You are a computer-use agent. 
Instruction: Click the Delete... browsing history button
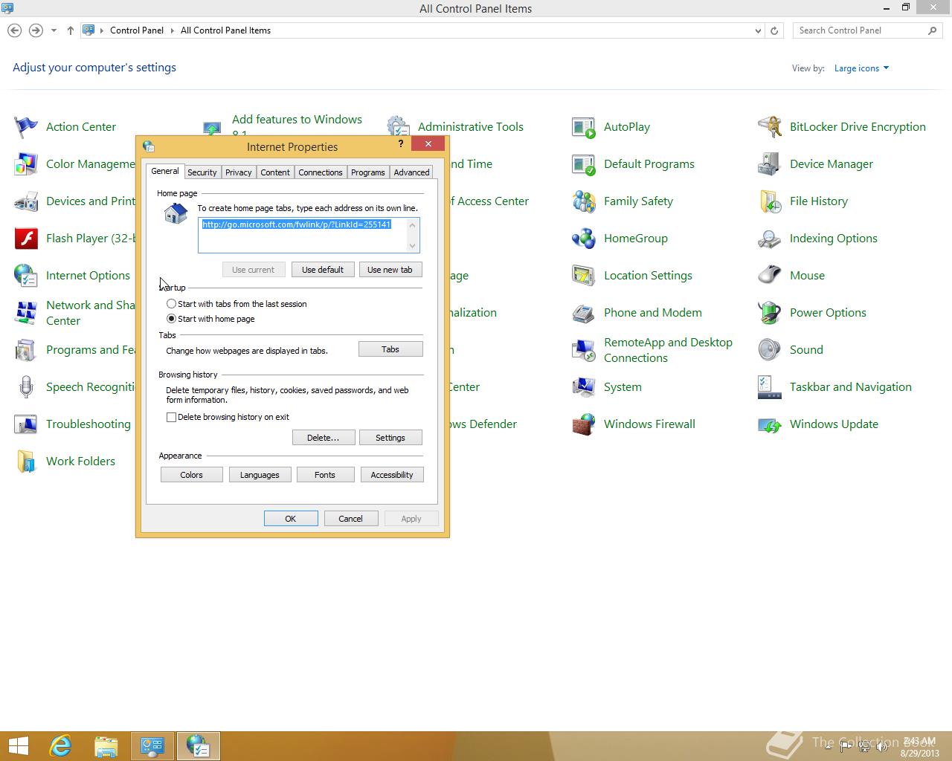pos(324,438)
